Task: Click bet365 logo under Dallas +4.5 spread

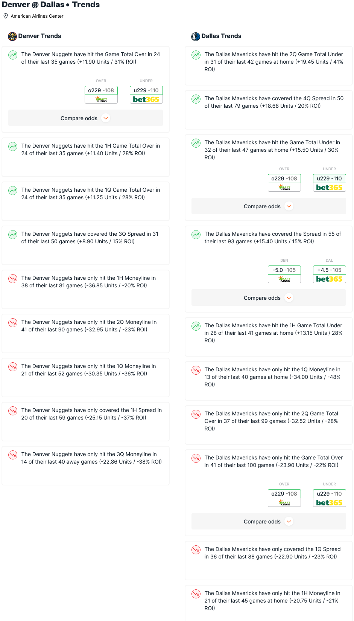Action: point(330,279)
